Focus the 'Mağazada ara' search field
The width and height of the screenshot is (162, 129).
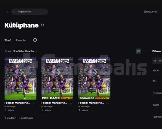click(x=30, y=12)
